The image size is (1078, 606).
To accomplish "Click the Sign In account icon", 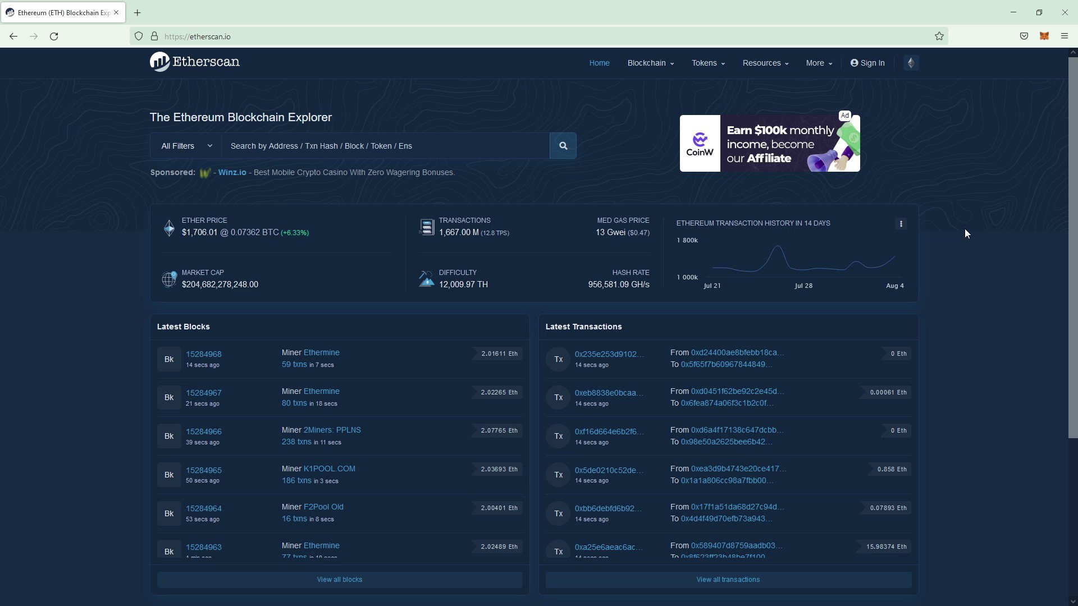I will tap(853, 63).
